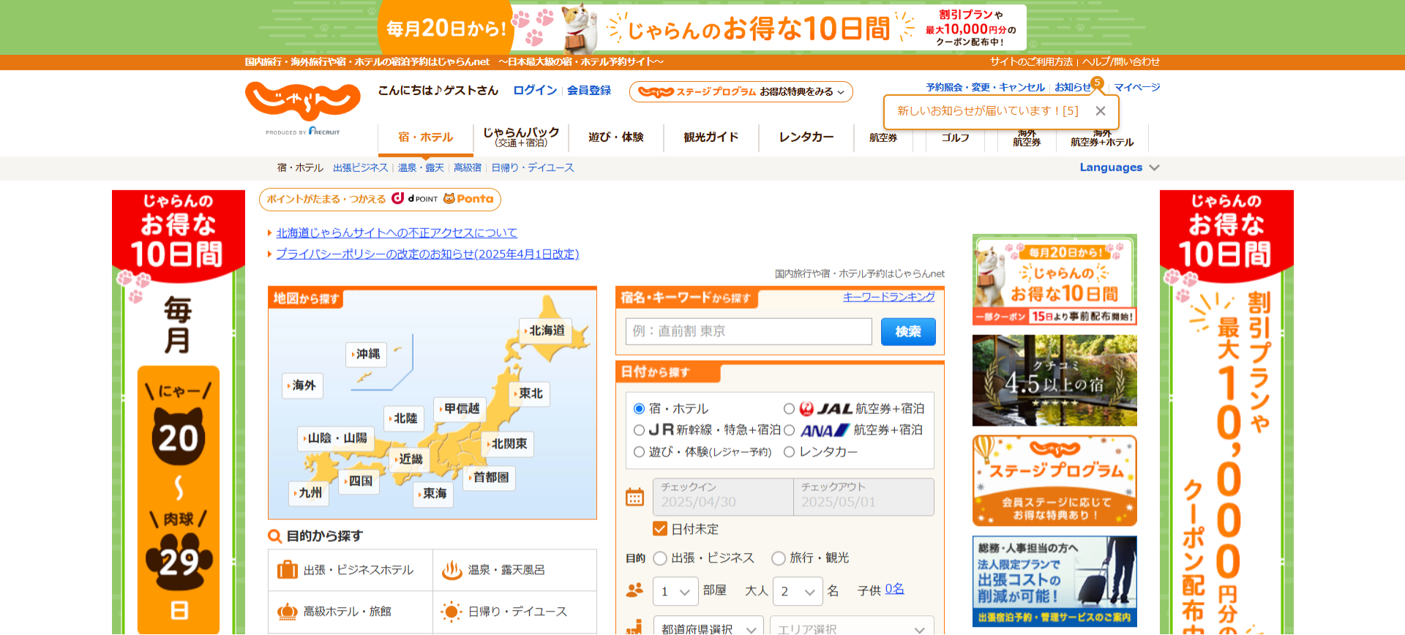
Task: Select 遊び・体験 radio option
Action: point(639,452)
